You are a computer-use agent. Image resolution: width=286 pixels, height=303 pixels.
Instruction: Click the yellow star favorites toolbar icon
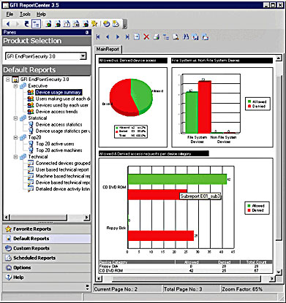click(94, 24)
